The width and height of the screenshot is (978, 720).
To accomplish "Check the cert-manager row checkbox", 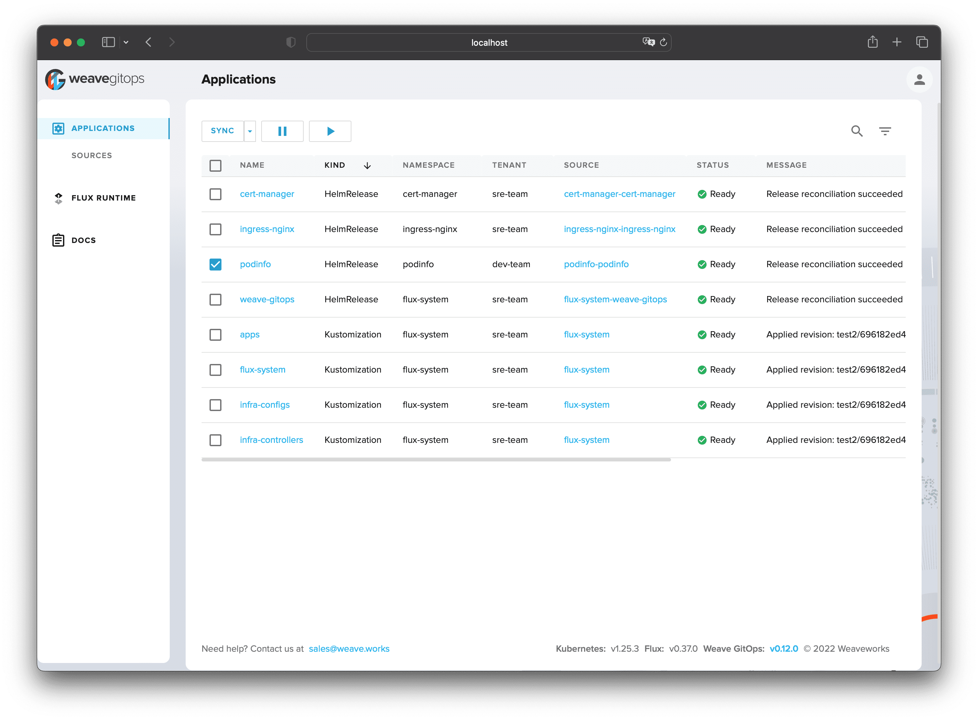I will [x=215, y=194].
